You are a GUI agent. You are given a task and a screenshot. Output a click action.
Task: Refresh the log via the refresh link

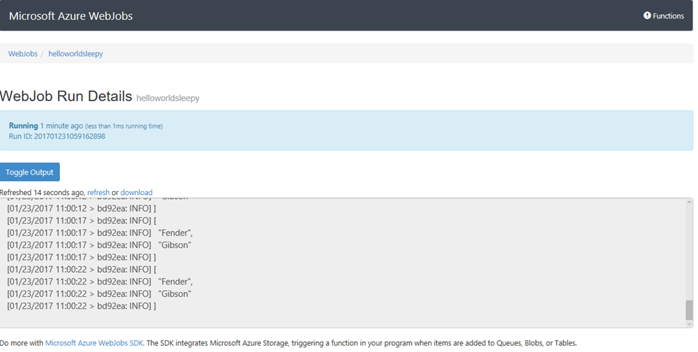coord(98,192)
